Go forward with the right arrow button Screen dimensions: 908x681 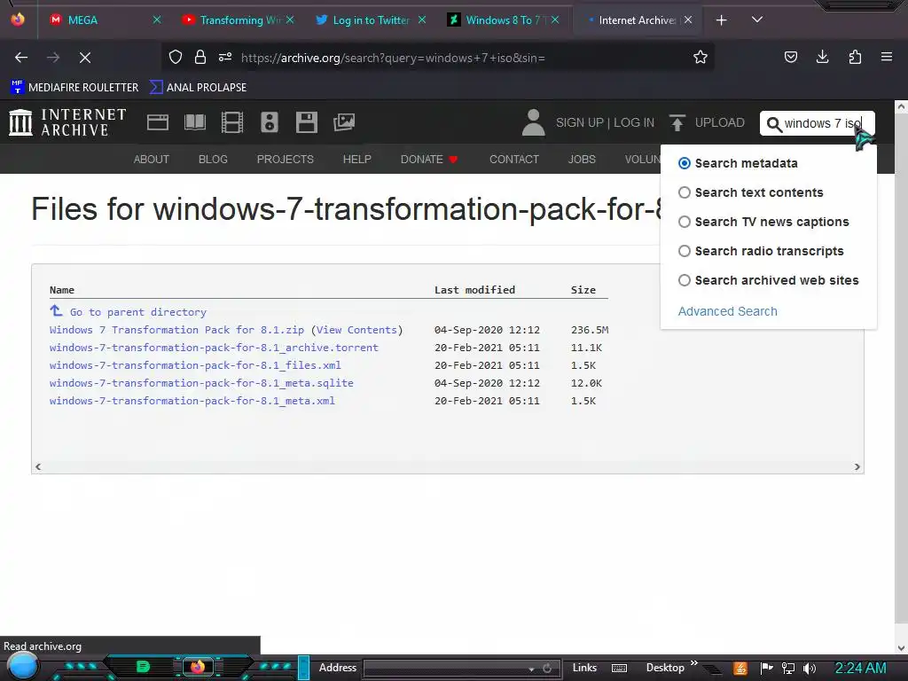pos(53,58)
